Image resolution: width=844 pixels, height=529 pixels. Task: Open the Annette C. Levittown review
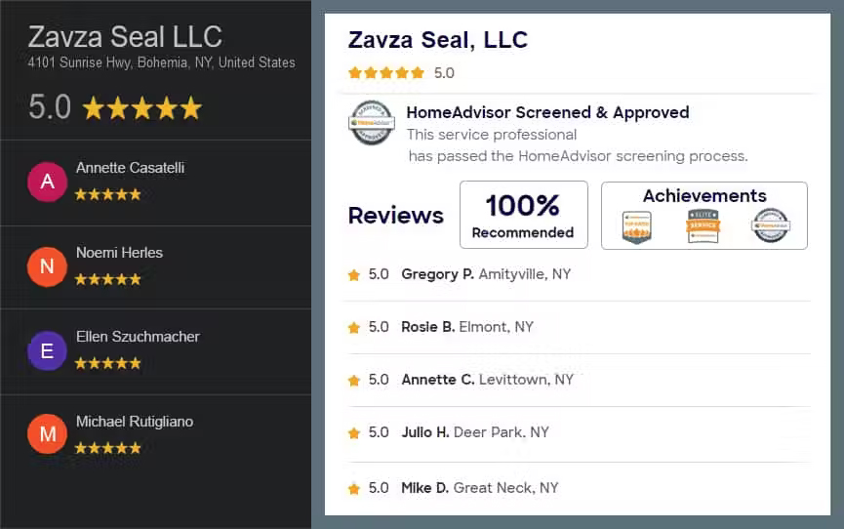[579, 380]
